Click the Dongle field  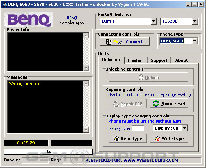[35, 160]
